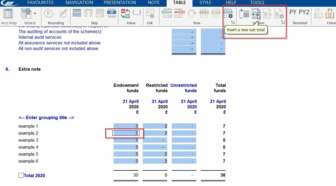Click the zero-value Skip icon

tap(112, 13)
